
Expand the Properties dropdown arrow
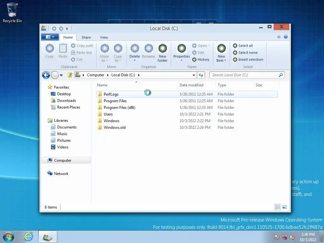[x=181, y=60]
